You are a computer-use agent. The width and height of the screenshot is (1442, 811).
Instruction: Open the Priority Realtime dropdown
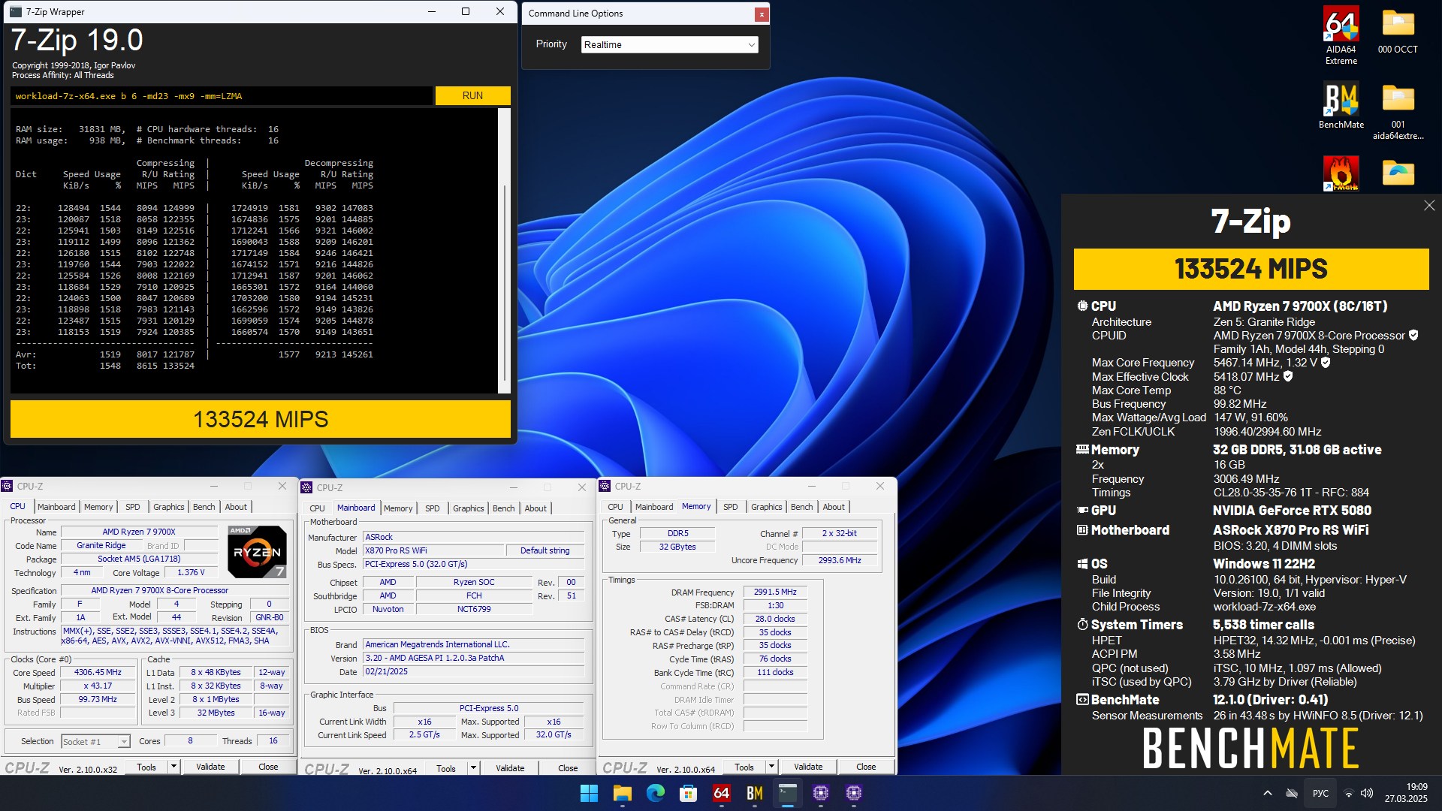tap(670, 45)
